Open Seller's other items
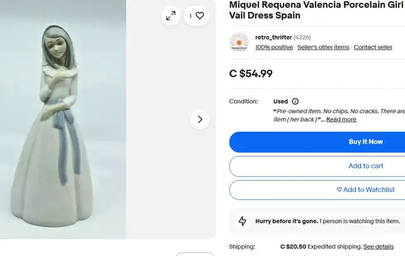This screenshot has height=256, width=405. point(323,48)
